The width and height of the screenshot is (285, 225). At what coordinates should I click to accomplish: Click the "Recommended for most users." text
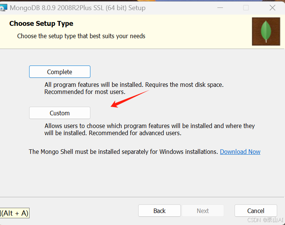click(85, 92)
